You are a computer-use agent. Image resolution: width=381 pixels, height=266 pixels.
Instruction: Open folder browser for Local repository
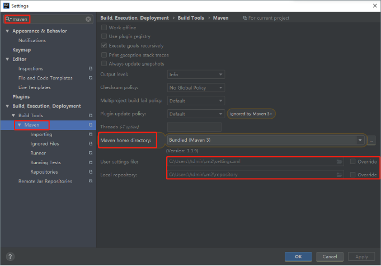(x=339, y=175)
